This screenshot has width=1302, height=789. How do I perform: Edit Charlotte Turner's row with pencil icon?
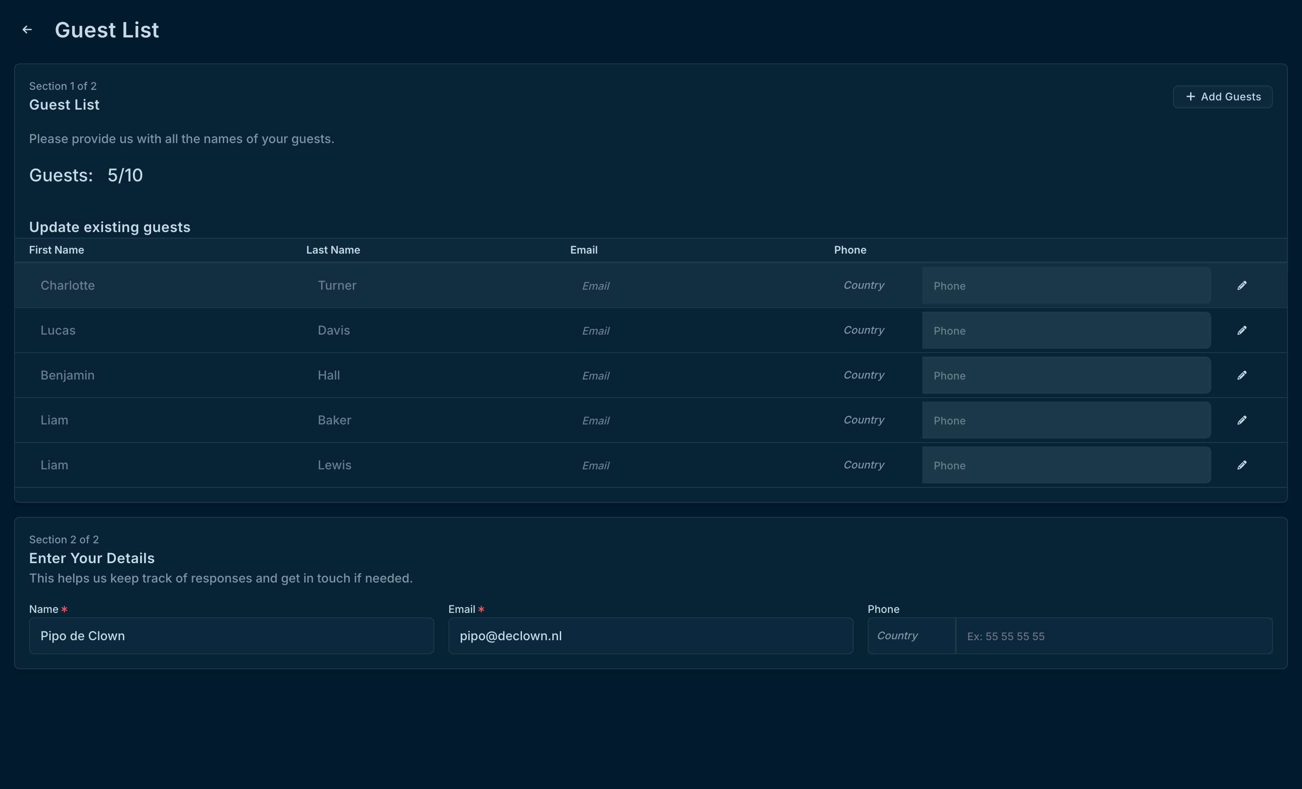[1242, 285]
